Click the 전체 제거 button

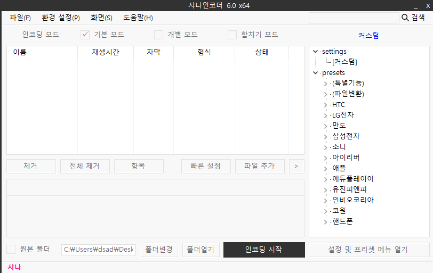(85, 166)
